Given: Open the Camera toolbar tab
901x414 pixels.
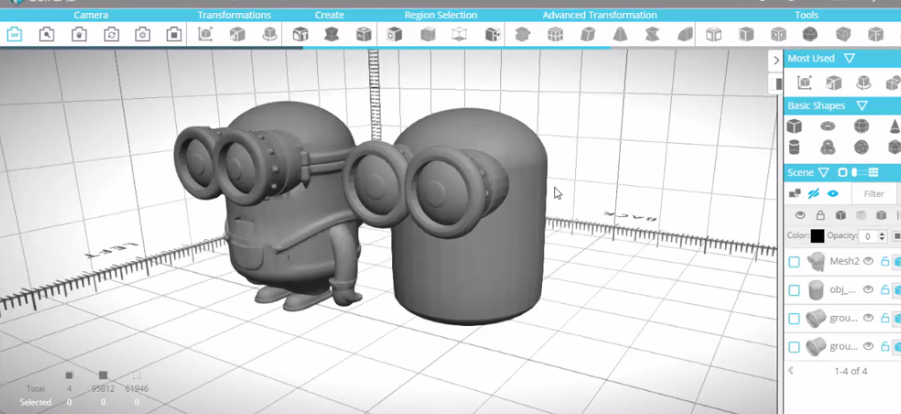Looking at the screenshot, I should (91, 15).
